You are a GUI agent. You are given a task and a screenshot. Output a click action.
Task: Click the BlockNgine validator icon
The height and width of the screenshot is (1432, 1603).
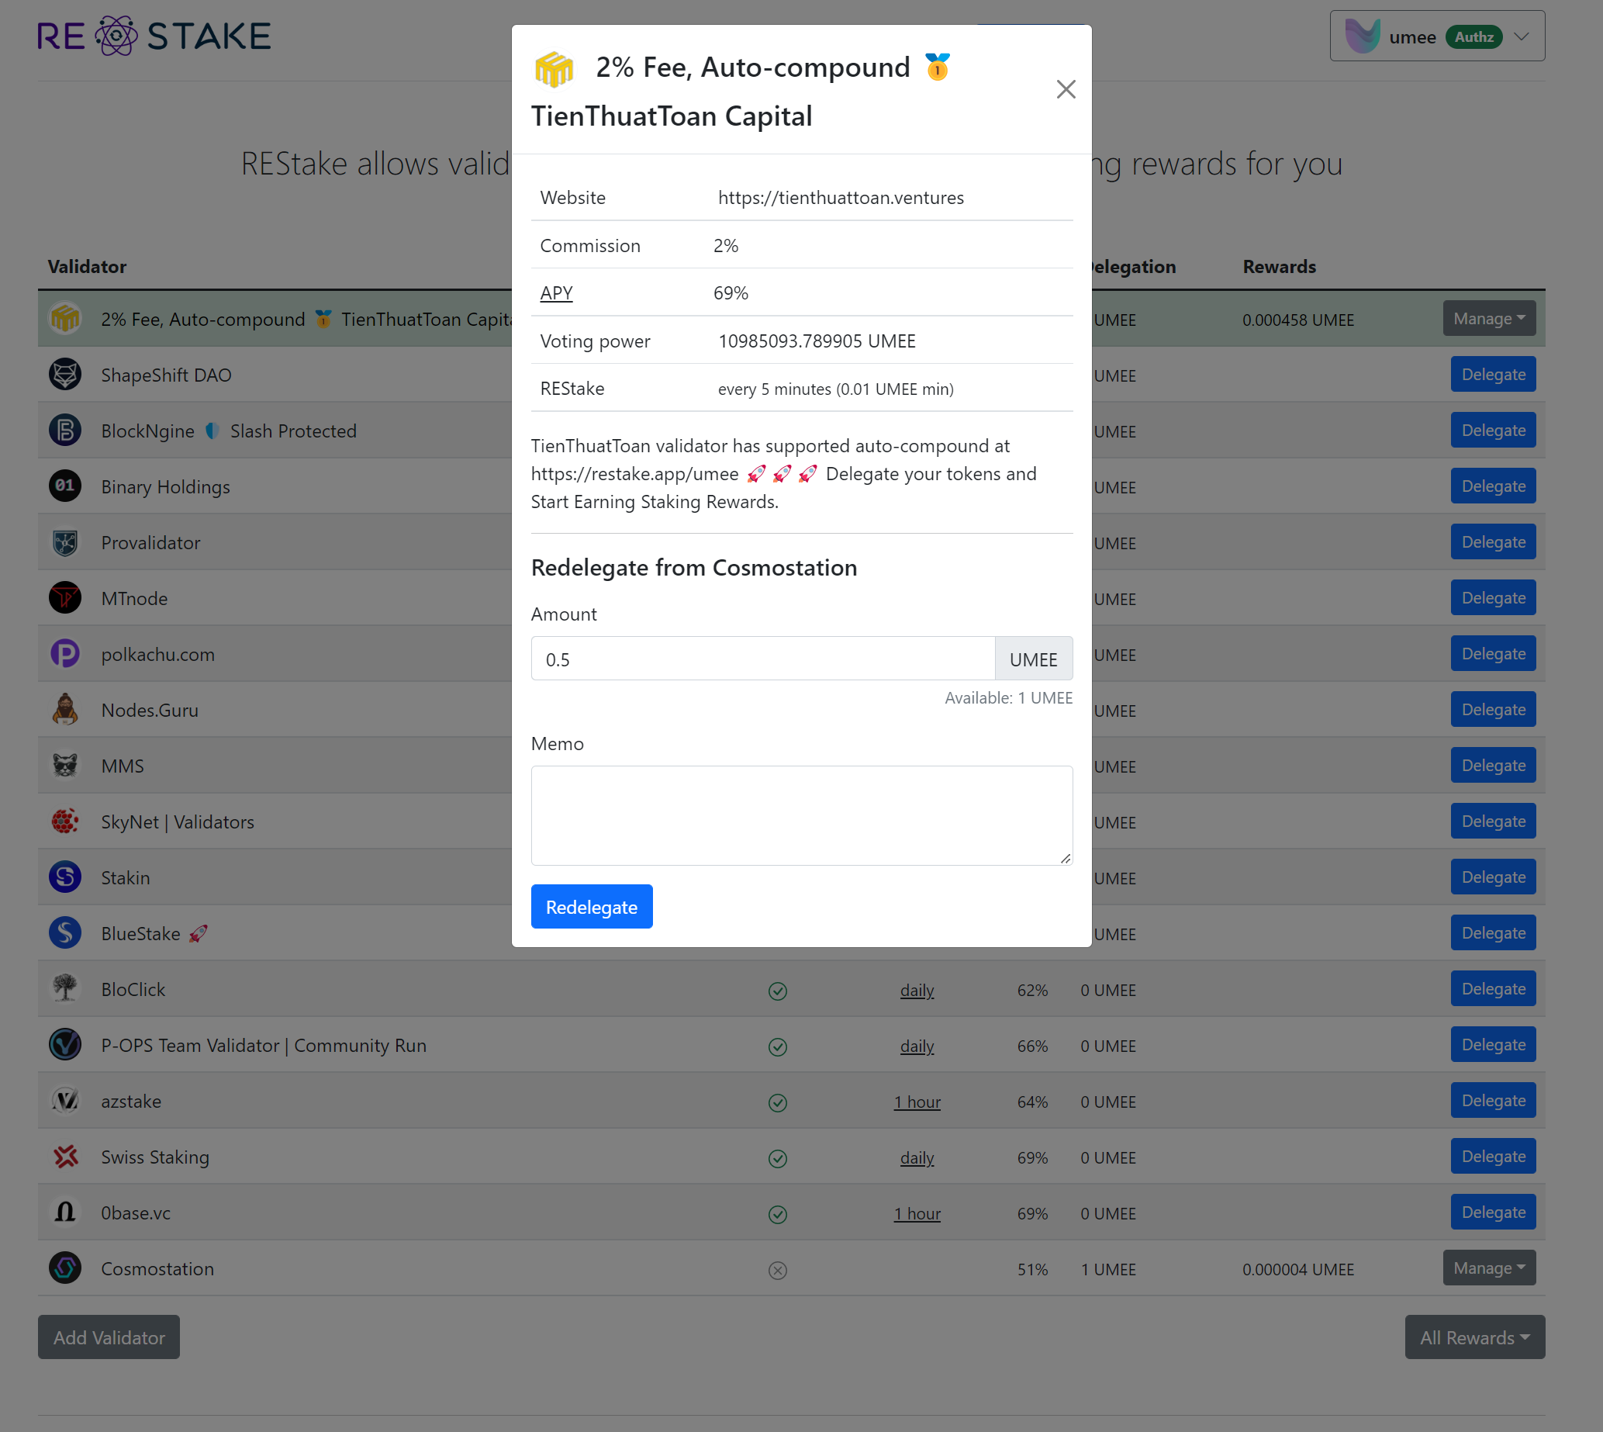point(65,431)
